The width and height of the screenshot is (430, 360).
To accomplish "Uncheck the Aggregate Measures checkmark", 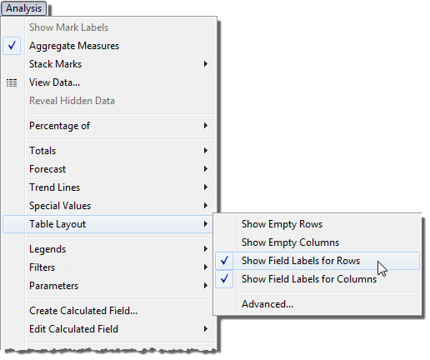I will click(12, 46).
